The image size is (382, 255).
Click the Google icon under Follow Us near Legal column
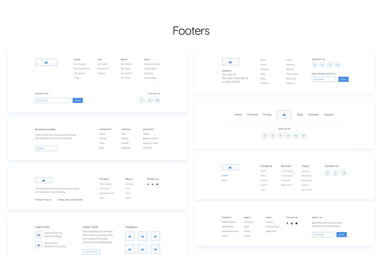point(292,223)
